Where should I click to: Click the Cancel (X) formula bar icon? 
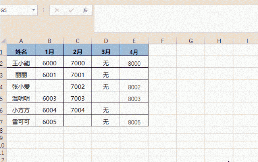pos(57,10)
